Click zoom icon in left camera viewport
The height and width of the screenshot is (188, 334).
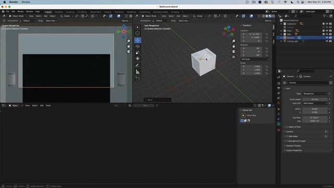point(129,41)
